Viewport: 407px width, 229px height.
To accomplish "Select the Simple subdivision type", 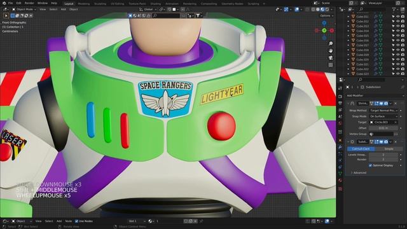I will point(389,149).
